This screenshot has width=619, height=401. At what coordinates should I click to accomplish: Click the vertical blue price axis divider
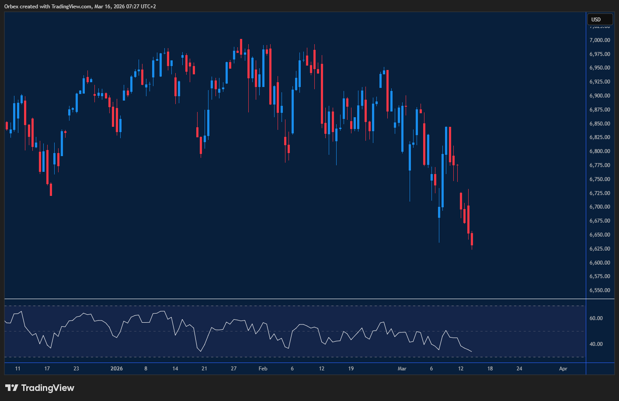[x=586, y=175]
